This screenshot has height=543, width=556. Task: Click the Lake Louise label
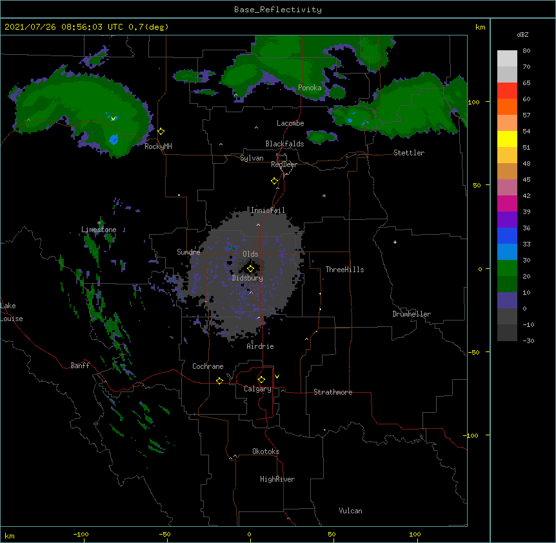[12, 312]
